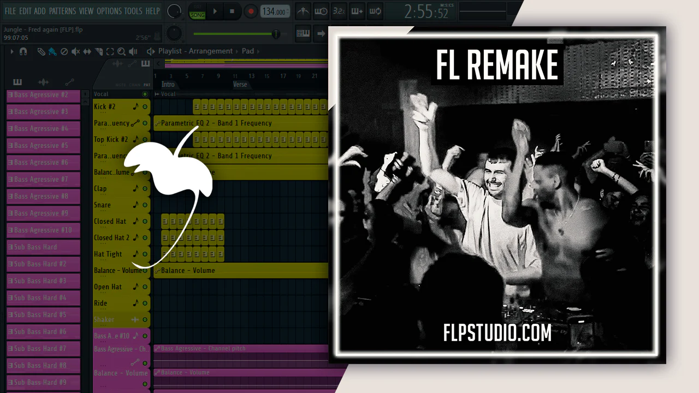Image resolution: width=699 pixels, height=393 pixels.
Task: Toggle the metronome icon
Action: coord(303,11)
